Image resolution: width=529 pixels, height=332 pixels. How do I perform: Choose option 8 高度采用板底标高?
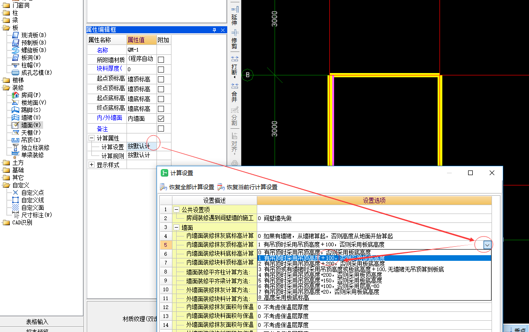pos(374,298)
